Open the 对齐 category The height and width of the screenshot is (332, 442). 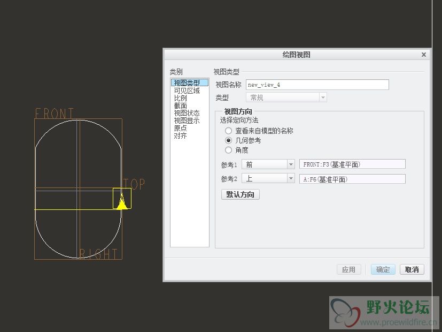click(181, 136)
